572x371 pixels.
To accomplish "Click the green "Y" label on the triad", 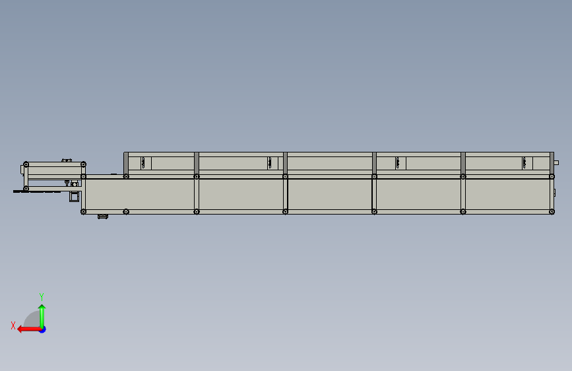I will pyautogui.click(x=42, y=296).
